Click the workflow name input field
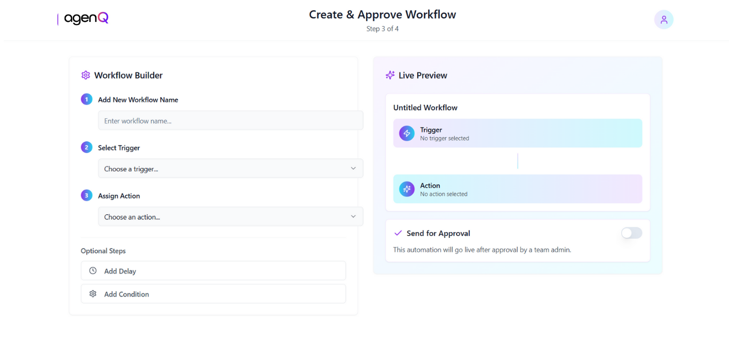This screenshot has width=729, height=351. point(230,120)
